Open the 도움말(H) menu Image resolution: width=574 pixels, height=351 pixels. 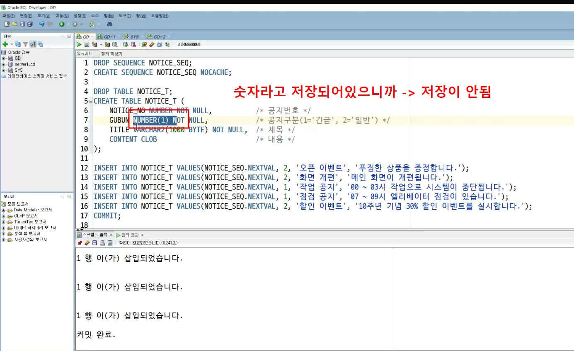[160, 16]
